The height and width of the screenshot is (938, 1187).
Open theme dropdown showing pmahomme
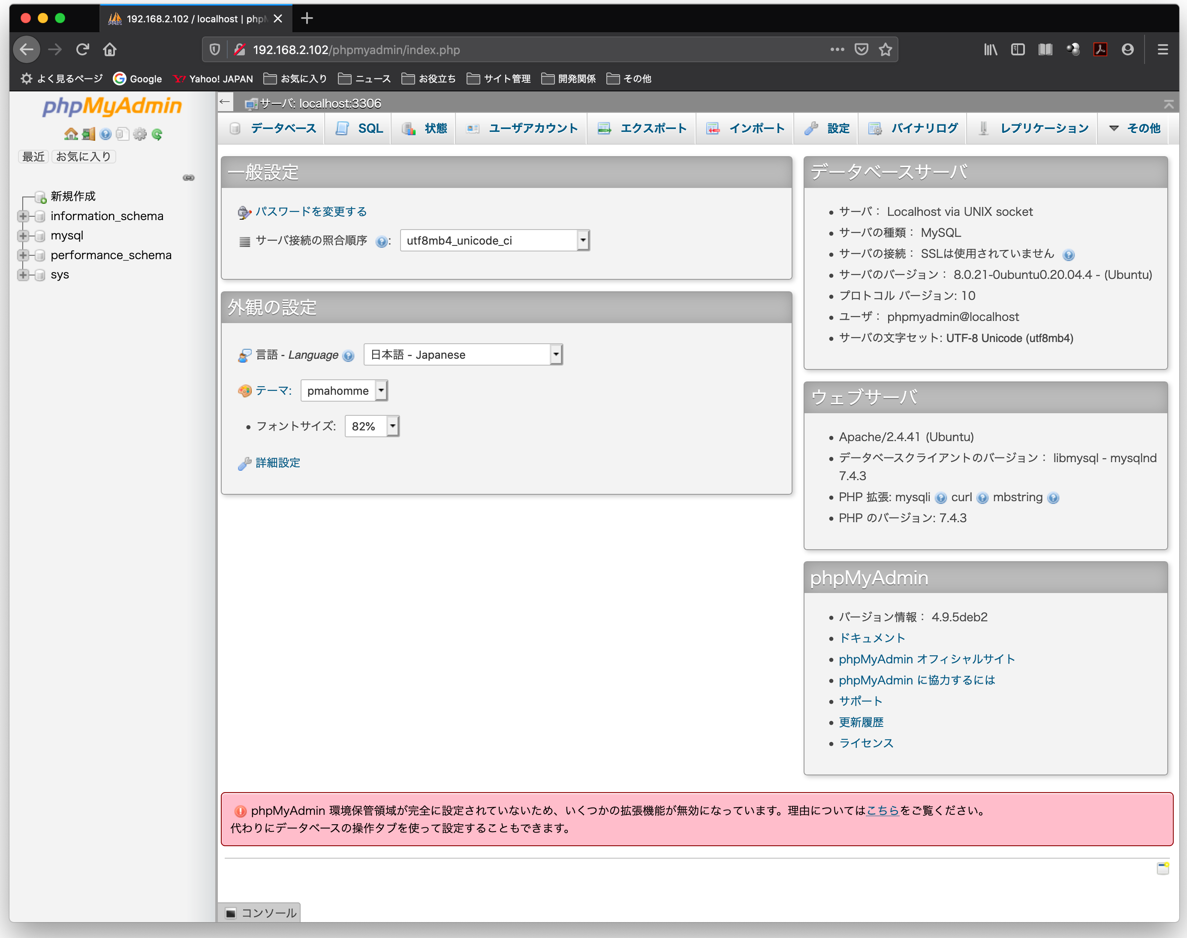point(344,390)
